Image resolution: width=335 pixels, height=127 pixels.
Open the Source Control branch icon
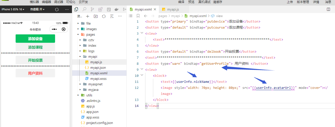(x=92, y=10)
